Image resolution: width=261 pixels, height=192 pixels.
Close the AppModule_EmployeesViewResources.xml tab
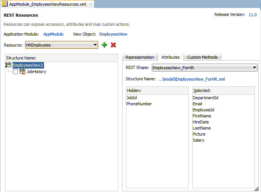pyautogui.click(x=91, y=4)
